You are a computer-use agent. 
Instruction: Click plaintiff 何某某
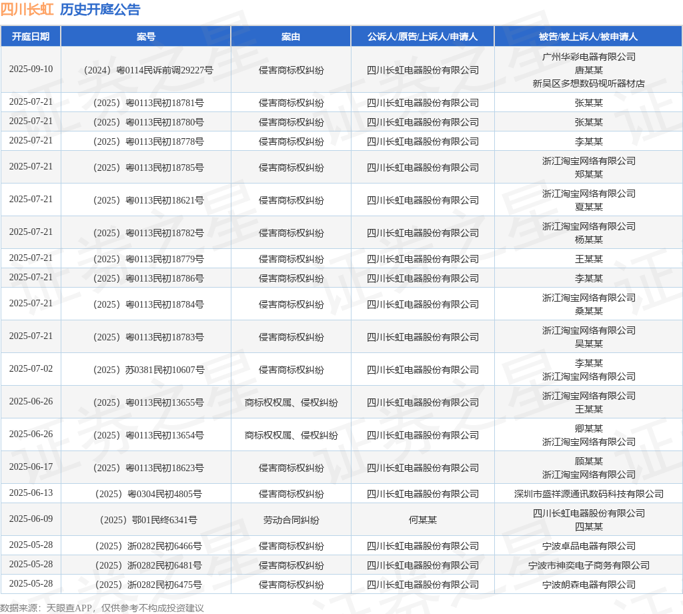(422, 520)
